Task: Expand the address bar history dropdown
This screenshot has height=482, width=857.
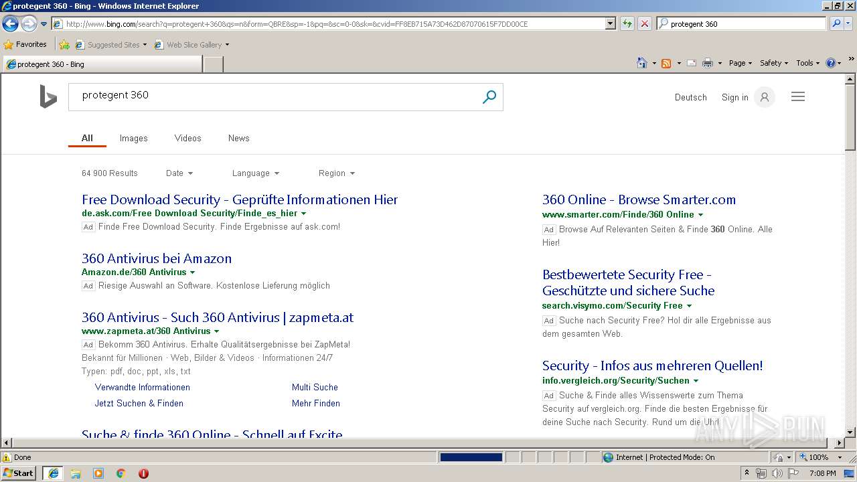Action: pyautogui.click(x=611, y=23)
